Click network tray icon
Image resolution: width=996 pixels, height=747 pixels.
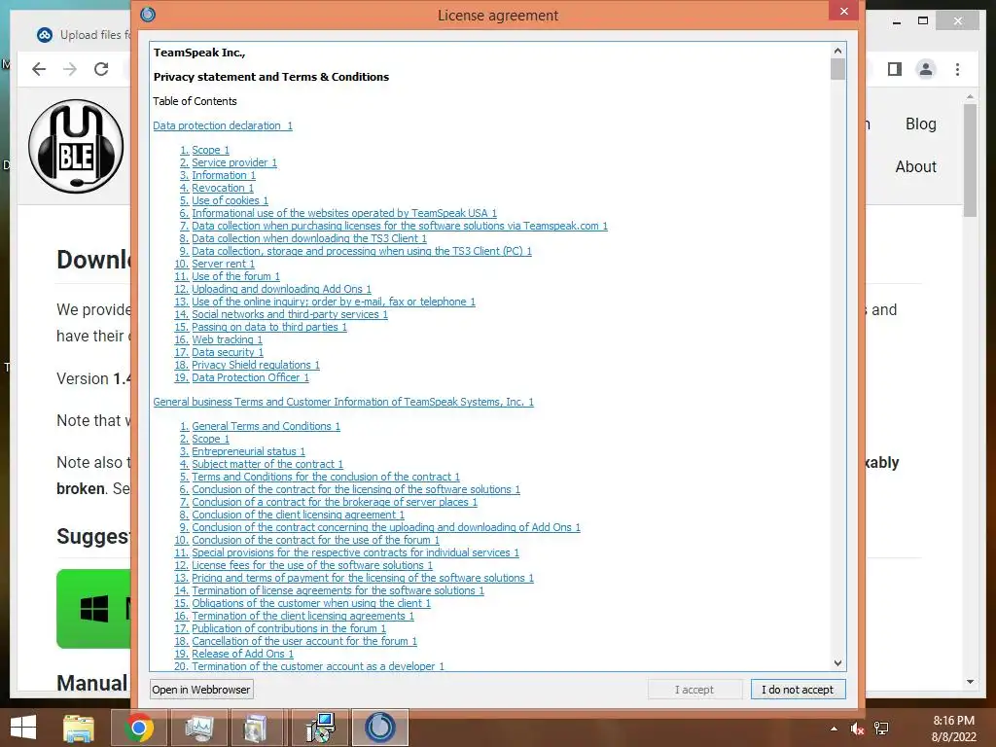click(881, 729)
